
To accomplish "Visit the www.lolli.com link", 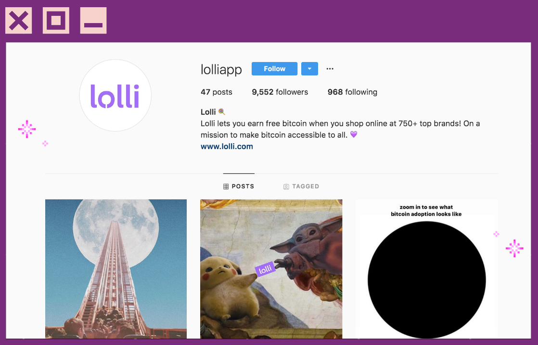I will (227, 146).
